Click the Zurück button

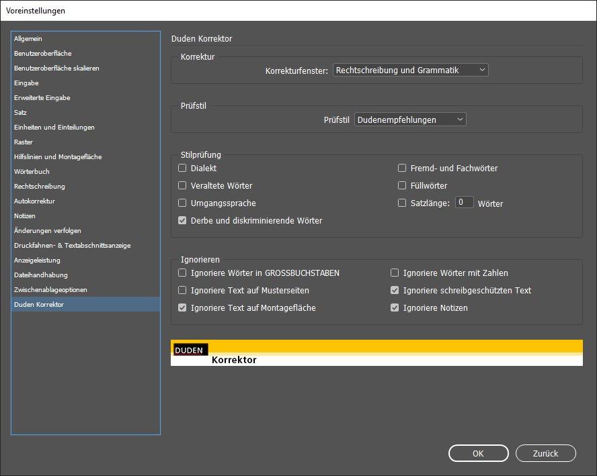point(546,453)
